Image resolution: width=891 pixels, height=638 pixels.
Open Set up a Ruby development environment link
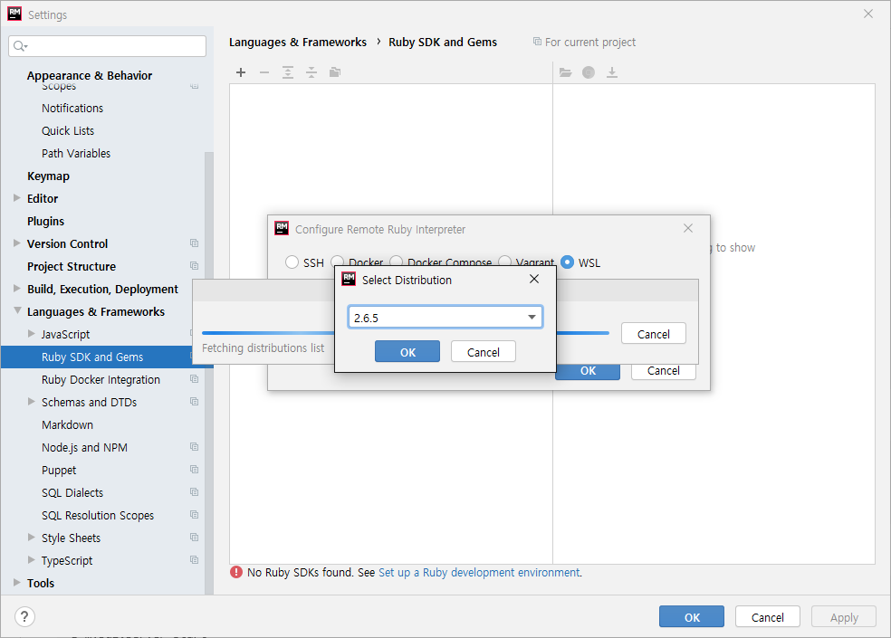pyautogui.click(x=479, y=572)
